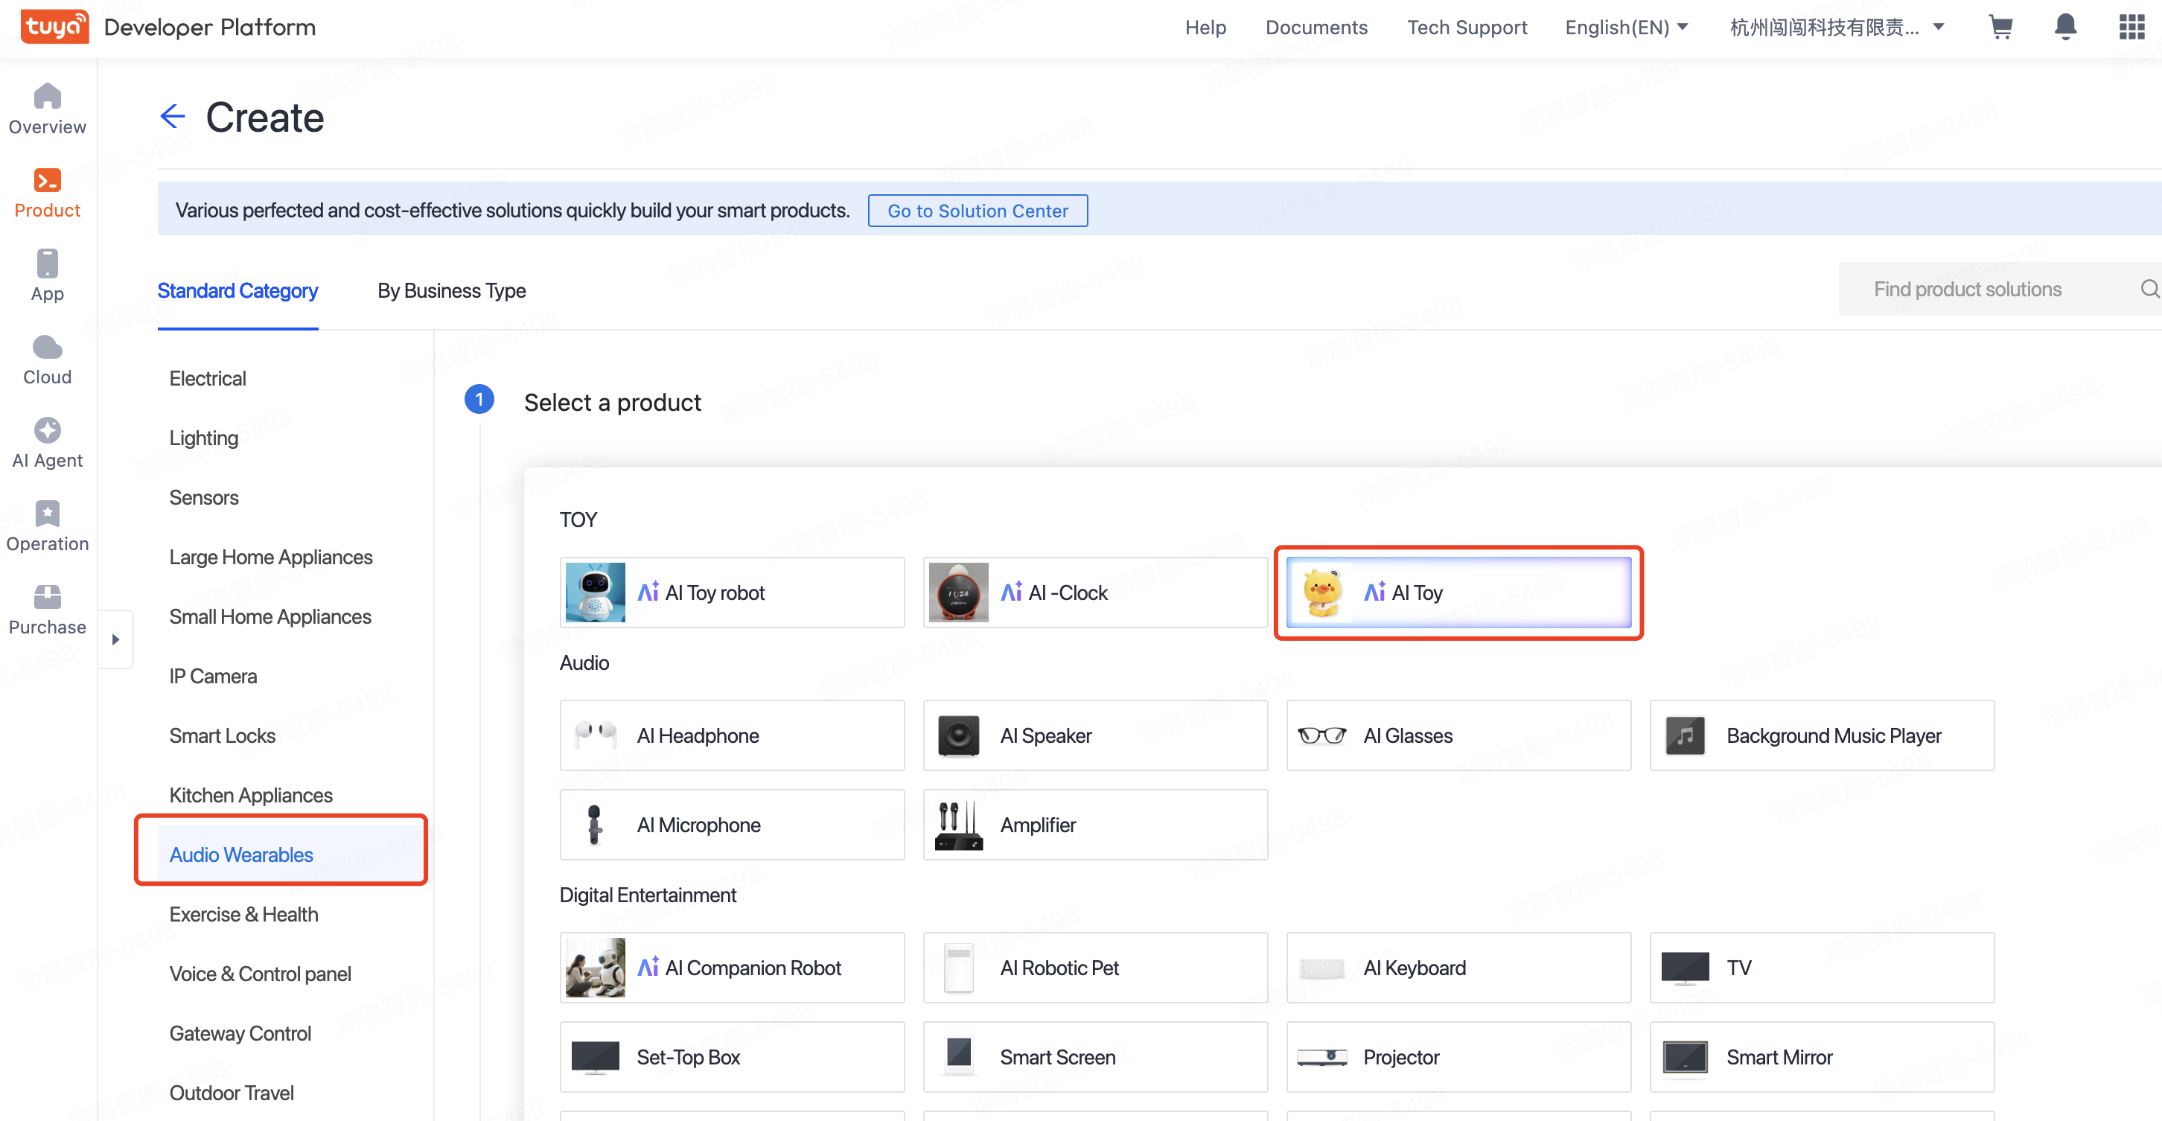Screen dimensions: 2162x1121
Task: Open the Documents link in header
Action: (1316, 28)
